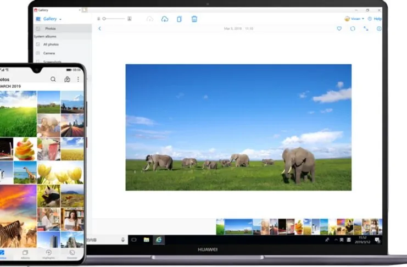
Task: Tap the search magnifier on the phone
Action: 53,79
